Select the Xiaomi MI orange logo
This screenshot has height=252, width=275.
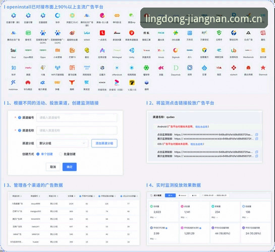pyautogui.click(x=58, y=50)
